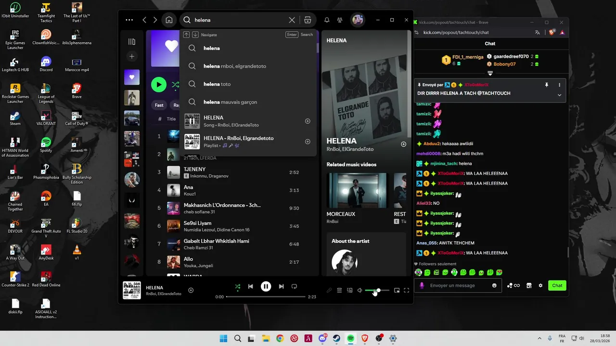This screenshot has height=346, width=616.
Task: Add now-playing HELENA to library
Action: (191, 290)
